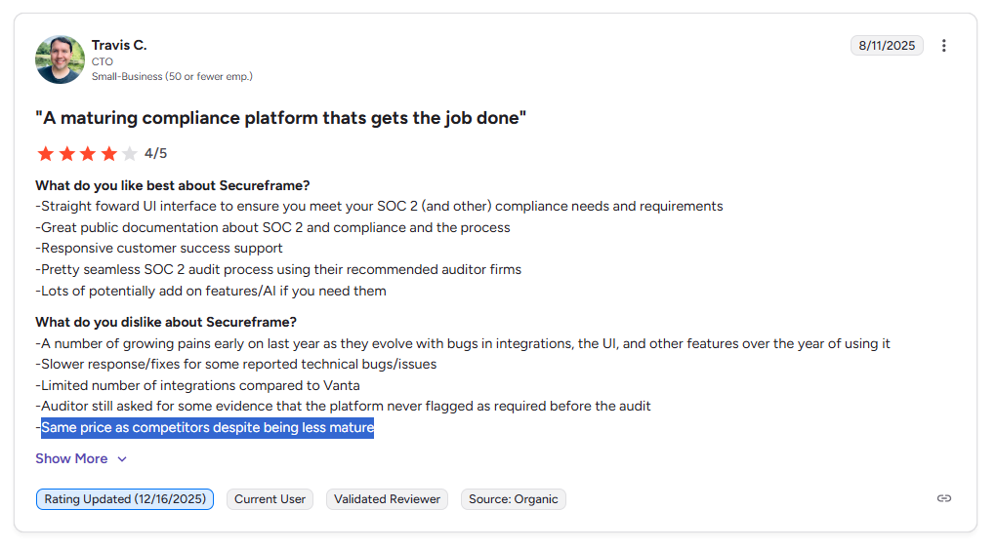The image size is (997, 549).
Task: Click the Slower response/fixes line
Action: tap(236, 365)
